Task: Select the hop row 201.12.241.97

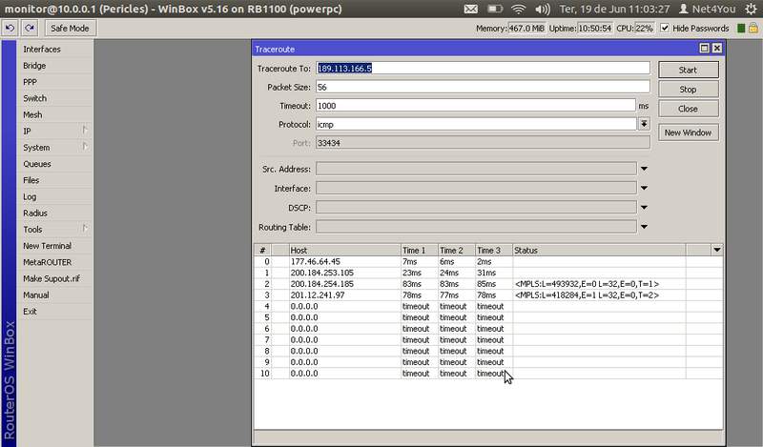Action: click(x=488, y=295)
